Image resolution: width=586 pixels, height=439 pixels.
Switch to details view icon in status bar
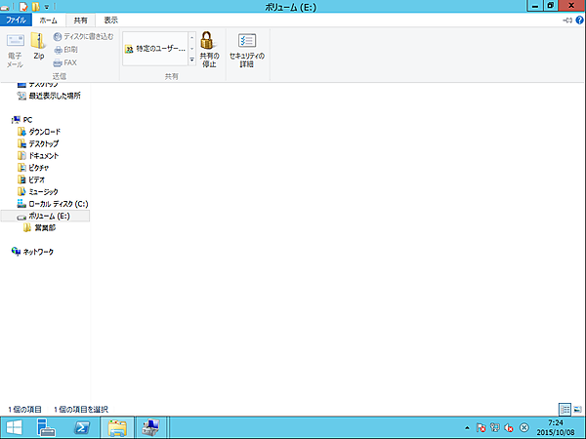pos(565,409)
